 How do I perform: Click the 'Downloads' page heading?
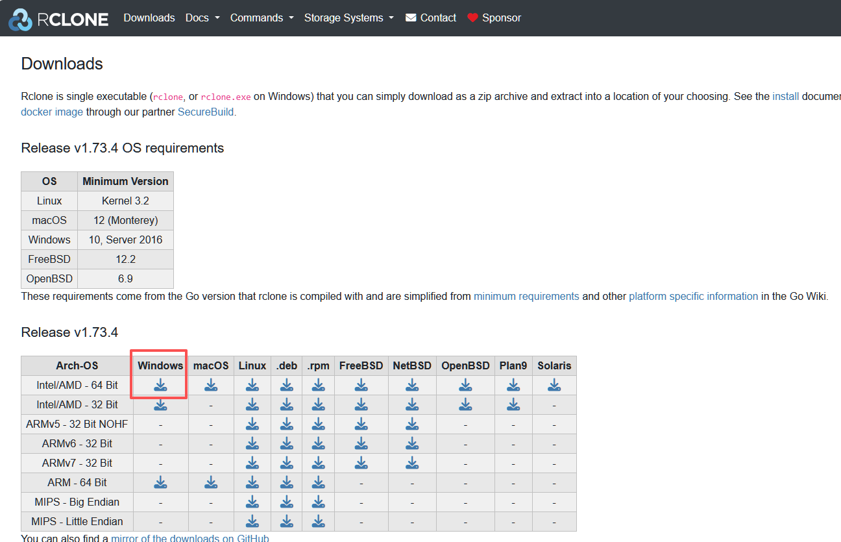[x=62, y=64]
